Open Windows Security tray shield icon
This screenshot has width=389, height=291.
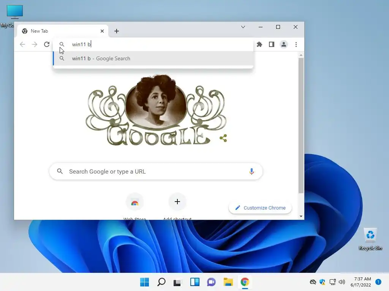pos(322,282)
